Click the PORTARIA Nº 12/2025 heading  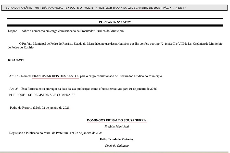[x=115, y=22]
